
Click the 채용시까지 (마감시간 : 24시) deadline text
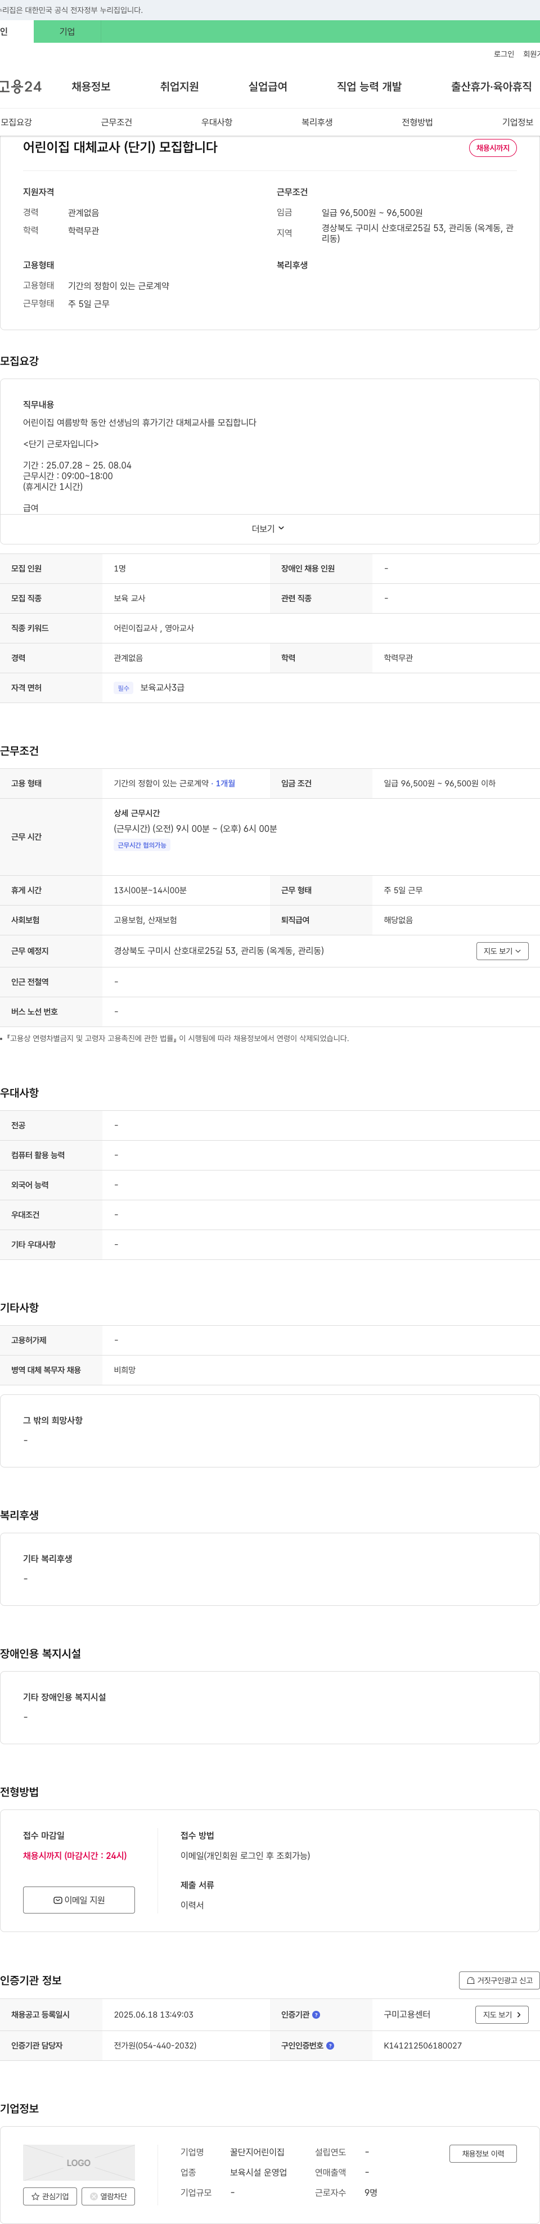(x=75, y=1856)
